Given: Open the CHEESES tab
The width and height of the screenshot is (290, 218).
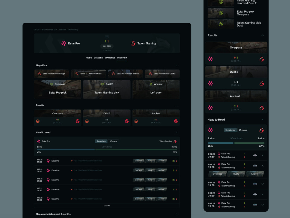Looking at the screenshot, I should pos(98,58).
